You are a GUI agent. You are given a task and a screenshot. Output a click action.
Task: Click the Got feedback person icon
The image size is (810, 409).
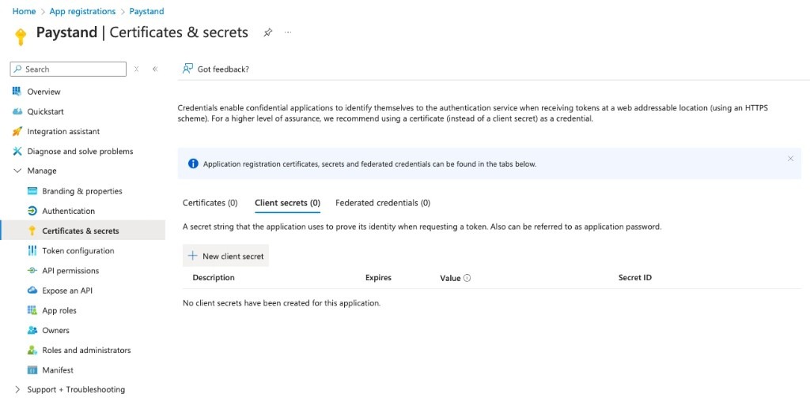187,69
